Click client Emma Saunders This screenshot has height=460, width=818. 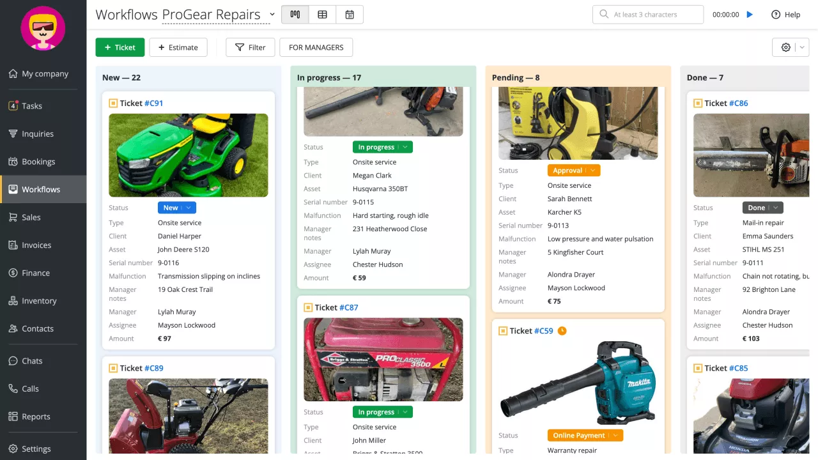click(x=768, y=236)
